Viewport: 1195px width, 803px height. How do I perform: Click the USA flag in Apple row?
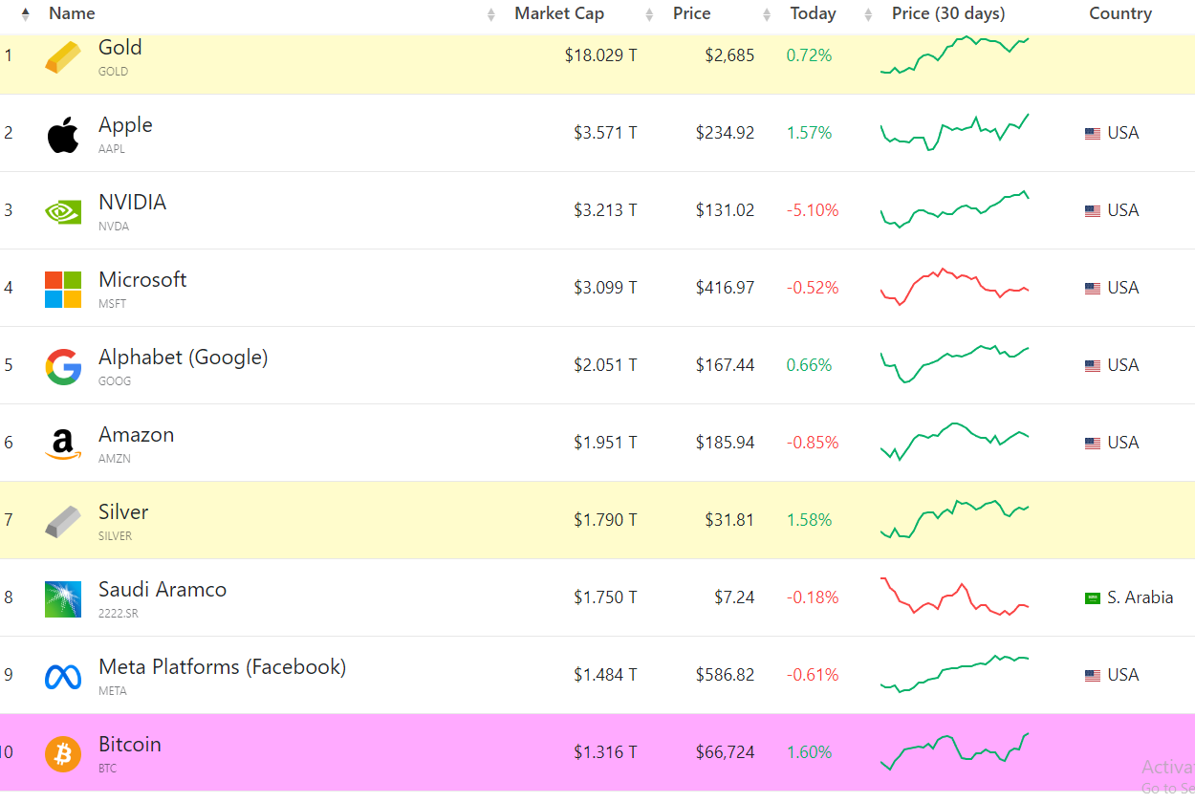(1093, 134)
